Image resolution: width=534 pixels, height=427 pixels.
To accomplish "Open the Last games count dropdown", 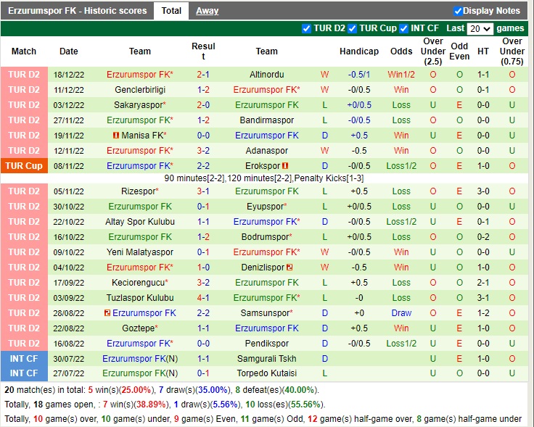I will click(480, 29).
